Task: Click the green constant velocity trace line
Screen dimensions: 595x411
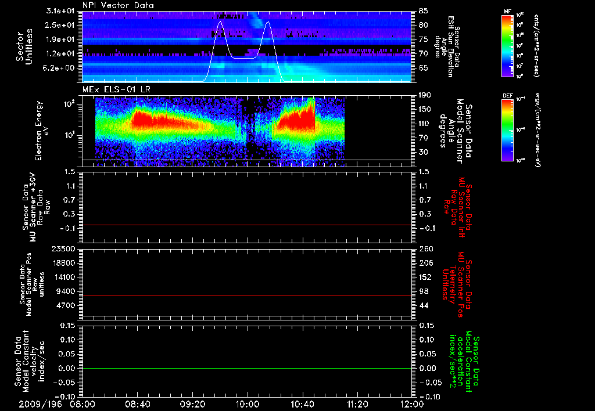Action: pyautogui.click(x=246, y=368)
